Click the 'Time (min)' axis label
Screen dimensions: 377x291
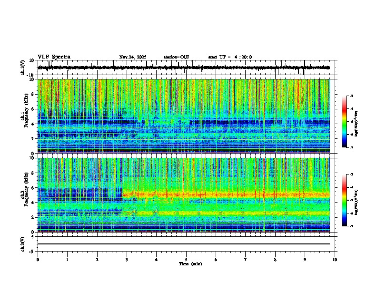(x=190, y=264)
